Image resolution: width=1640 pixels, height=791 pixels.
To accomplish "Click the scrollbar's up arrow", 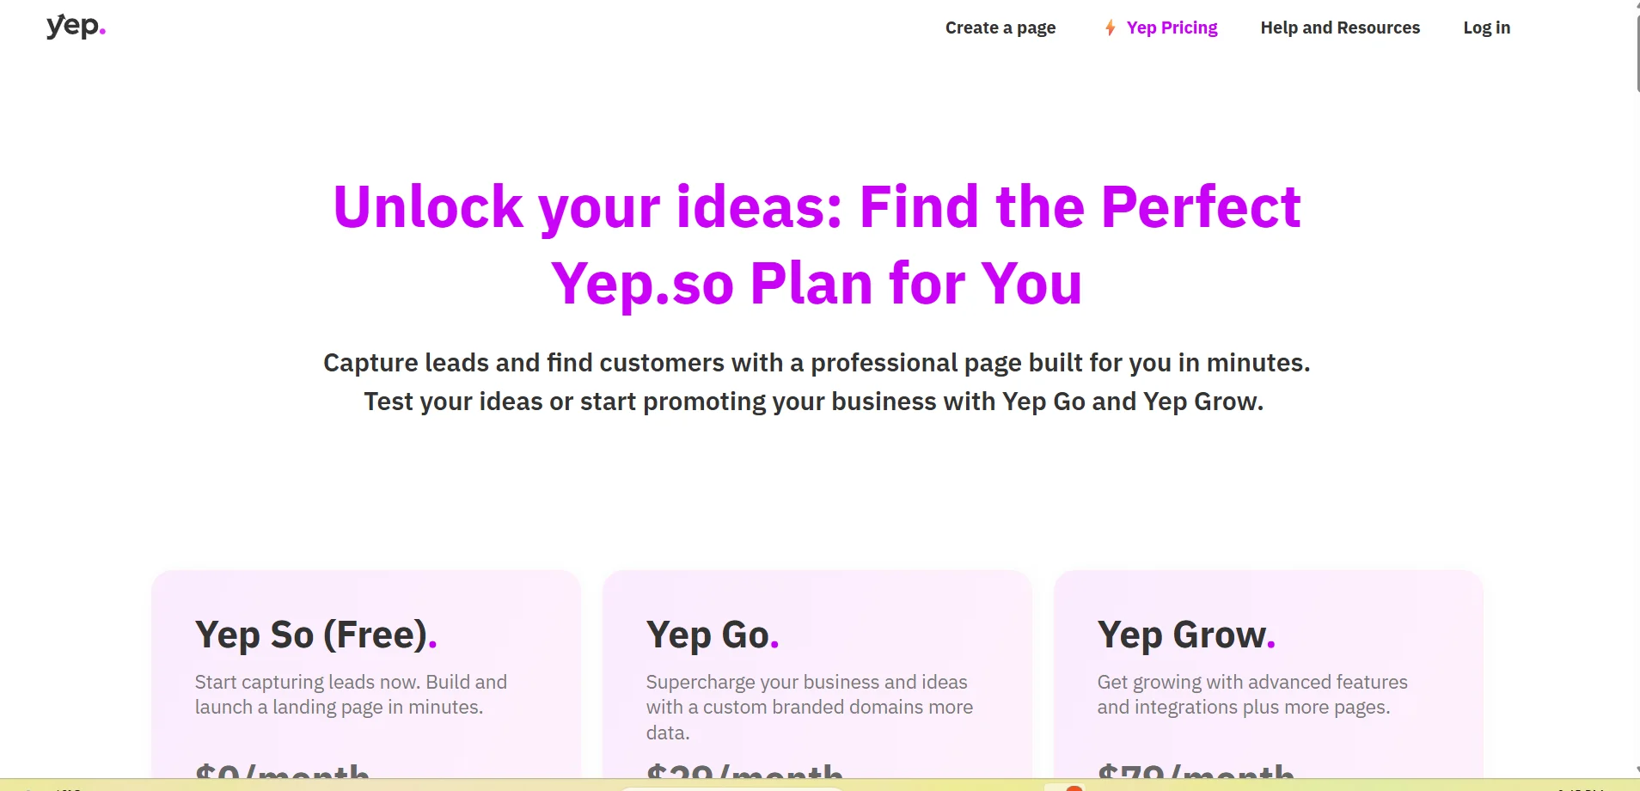I will pyautogui.click(x=1637, y=3).
